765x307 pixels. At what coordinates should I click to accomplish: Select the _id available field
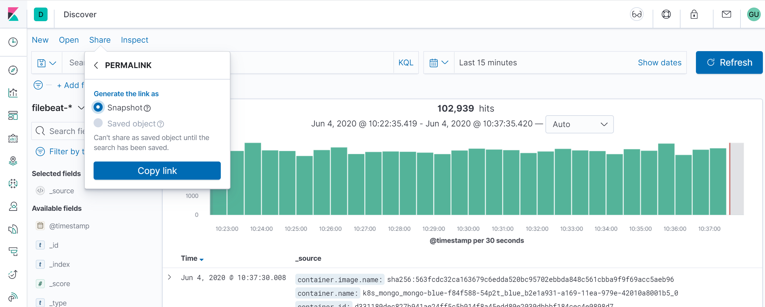click(x=54, y=245)
